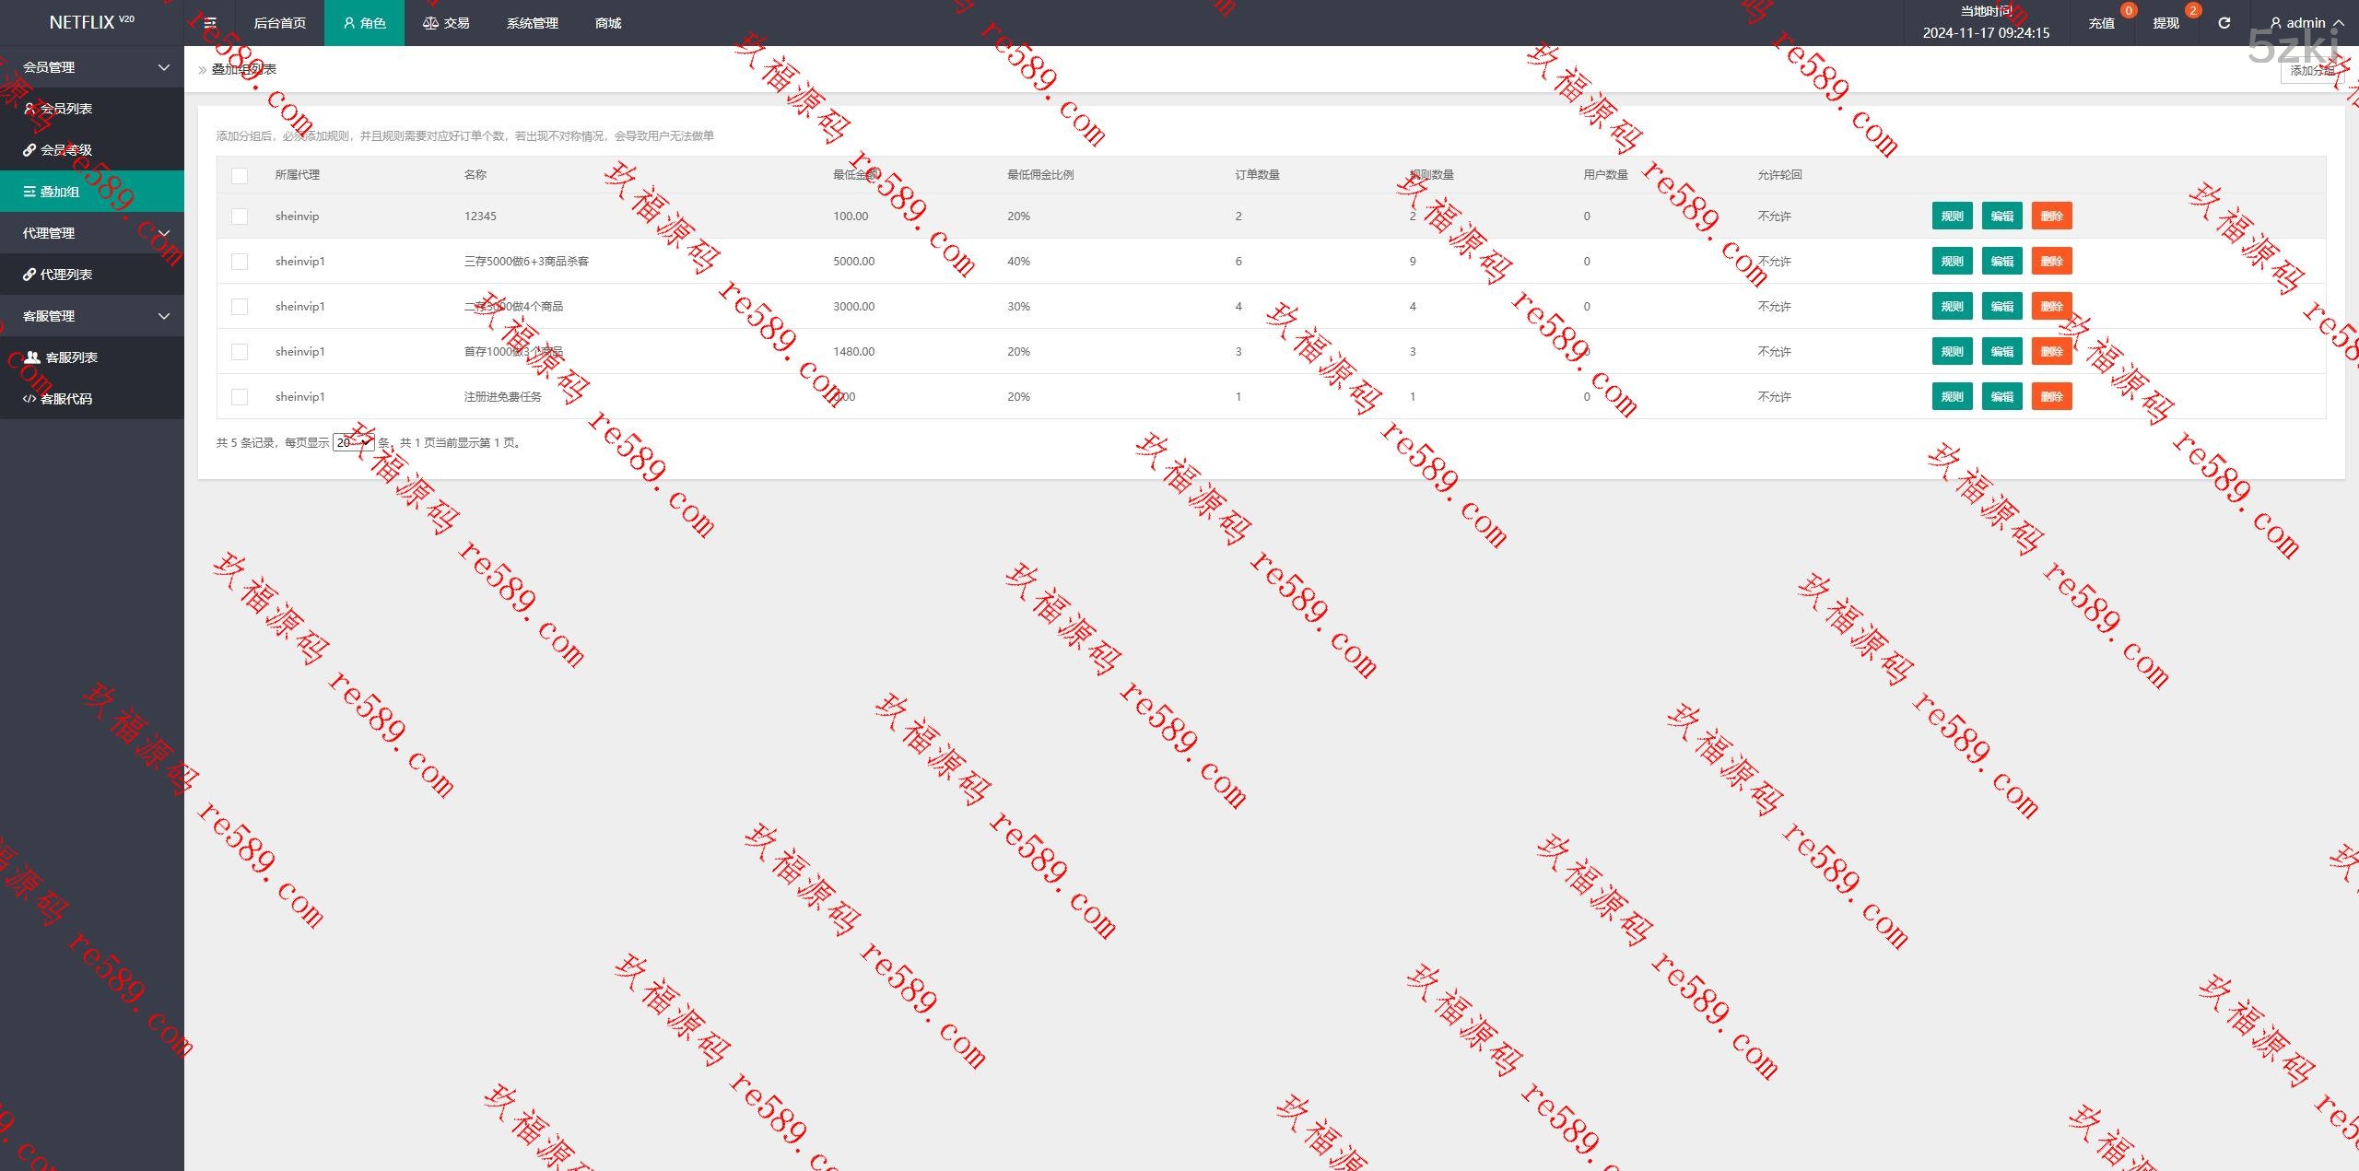Check the row named 12345
The width and height of the screenshot is (2359, 1171).
coord(240,217)
